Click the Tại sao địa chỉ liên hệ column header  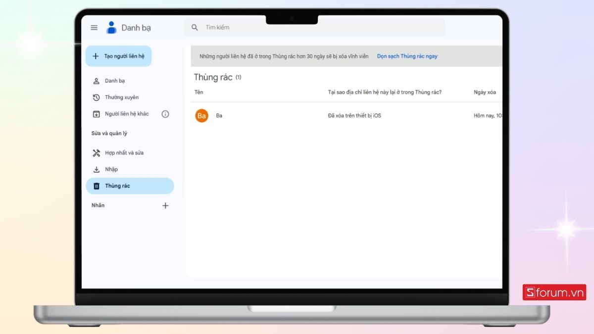(x=385, y=92)
